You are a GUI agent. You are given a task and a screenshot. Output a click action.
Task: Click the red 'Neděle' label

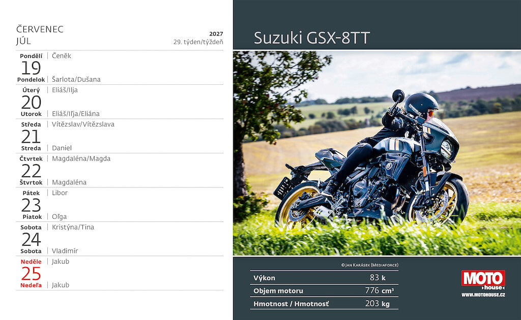pyautogui.click(x=31, y=262)
